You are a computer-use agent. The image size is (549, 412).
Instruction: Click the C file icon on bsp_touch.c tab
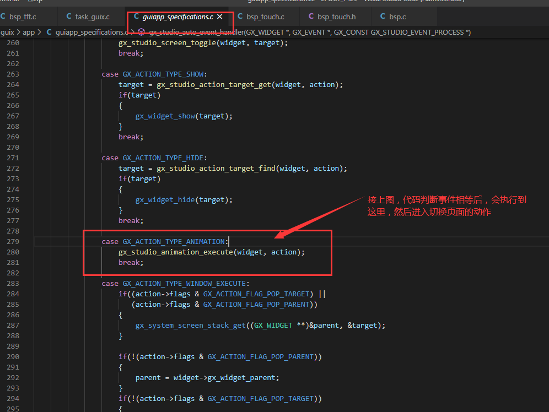click(x=240, y=17)
